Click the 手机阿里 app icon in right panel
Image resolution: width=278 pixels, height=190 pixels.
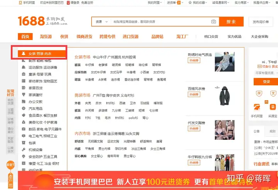257,107
